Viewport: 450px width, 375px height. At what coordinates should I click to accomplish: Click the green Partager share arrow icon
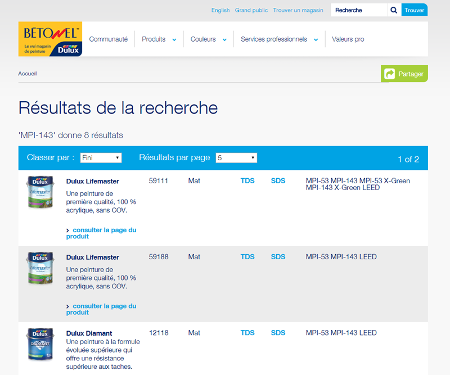tap(389, 74)
